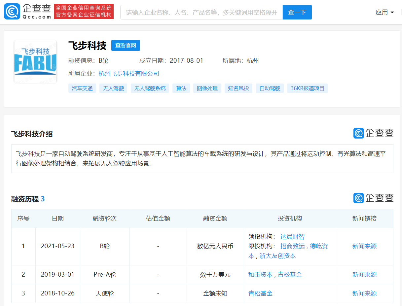Click the date 2018-10-26 cell
This screenshot has width=402, height=306.
[x=58, y=293]
